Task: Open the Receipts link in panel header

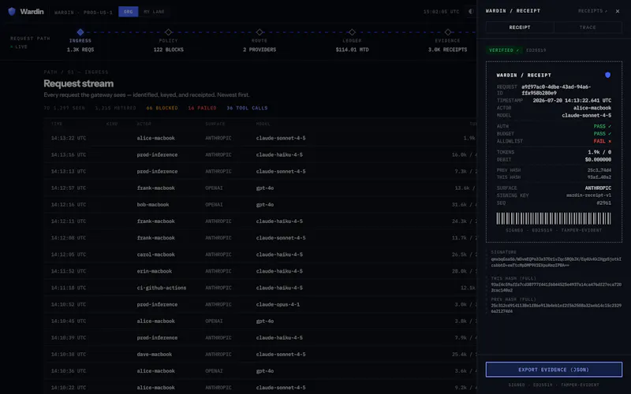Action: click(x=592, y=11)
